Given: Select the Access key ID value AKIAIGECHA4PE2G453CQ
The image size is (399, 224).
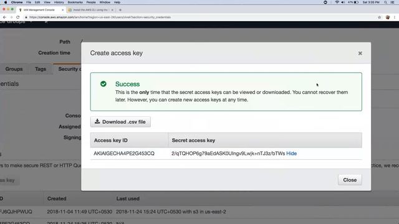Looking at the screenshot, I should pyautogui.click(x=124, y=154).
